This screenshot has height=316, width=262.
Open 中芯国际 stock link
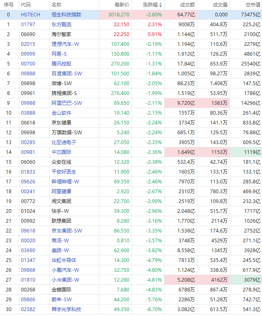(61, 152)
